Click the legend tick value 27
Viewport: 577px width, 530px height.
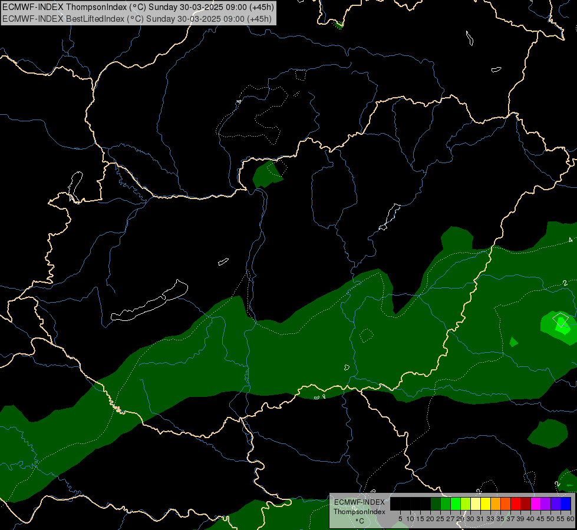450,519
